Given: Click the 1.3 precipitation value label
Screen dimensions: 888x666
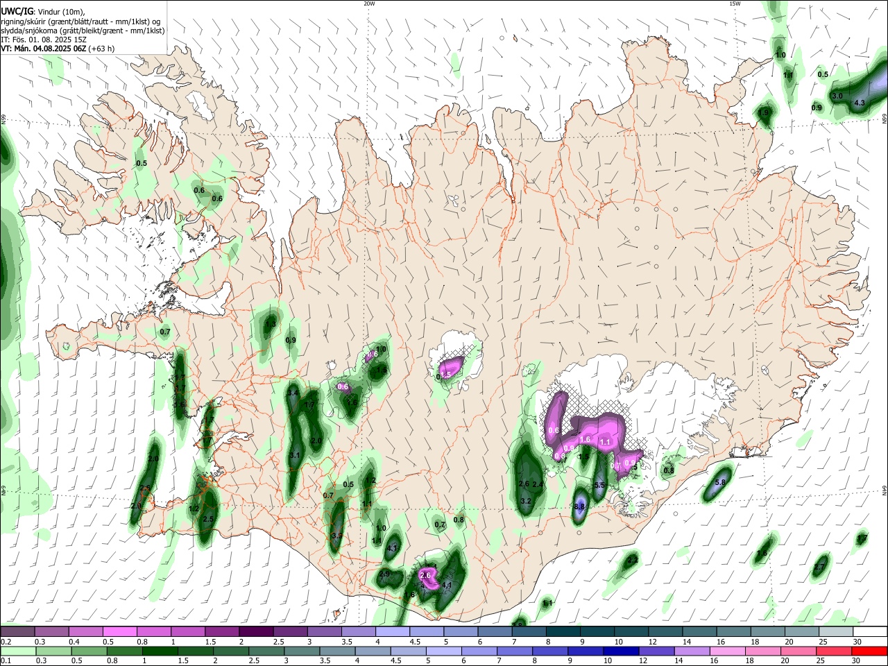Looking at the screenshot, I should point(271,324).
